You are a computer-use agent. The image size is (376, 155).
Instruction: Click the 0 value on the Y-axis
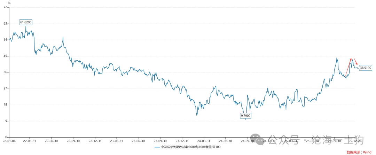tap(6, 137)
